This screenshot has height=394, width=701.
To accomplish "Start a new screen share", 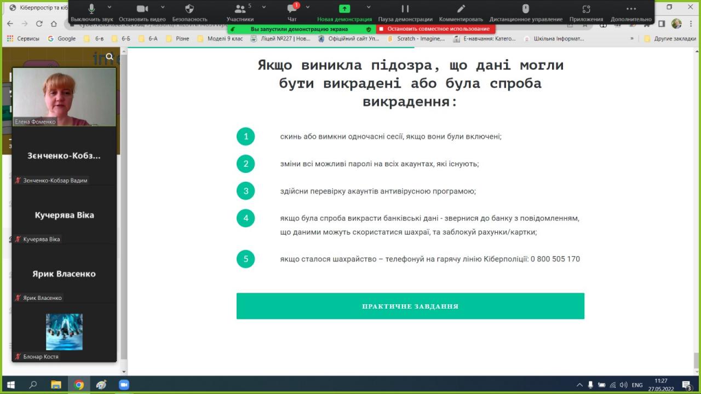I will click(344, 9).
